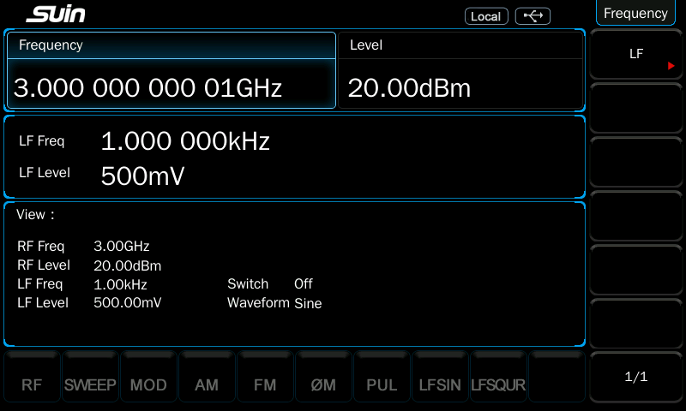Image resolution: width=686 pixels, height=411 pixels.
Task: Open the SWEEP tab
Action: (90, 385)
